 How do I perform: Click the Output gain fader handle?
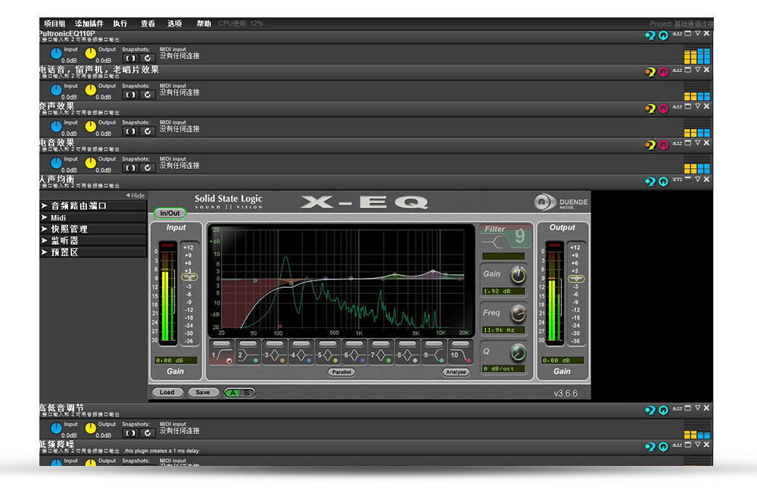point(575,279)
